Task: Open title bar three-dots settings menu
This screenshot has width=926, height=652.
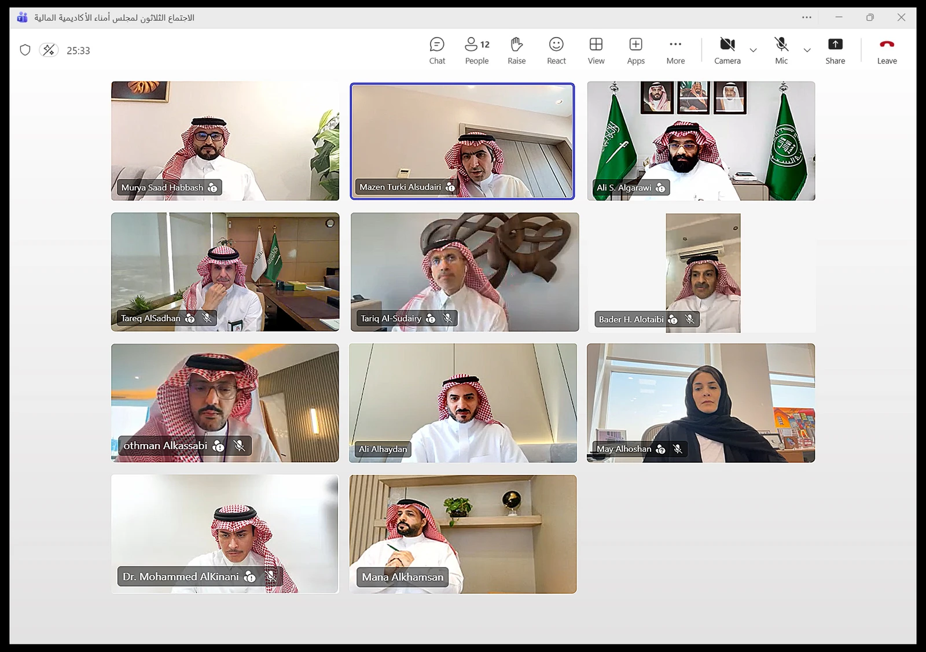Action: 807,17
